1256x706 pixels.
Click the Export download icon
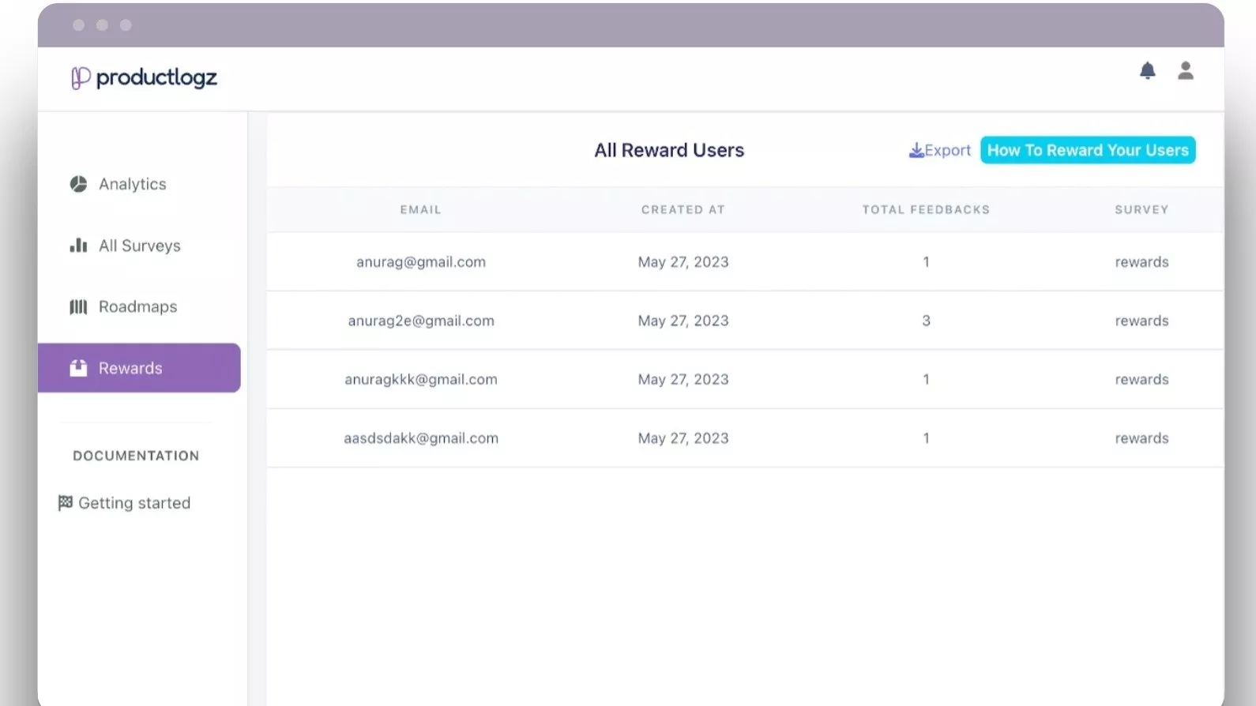point(916,150)
